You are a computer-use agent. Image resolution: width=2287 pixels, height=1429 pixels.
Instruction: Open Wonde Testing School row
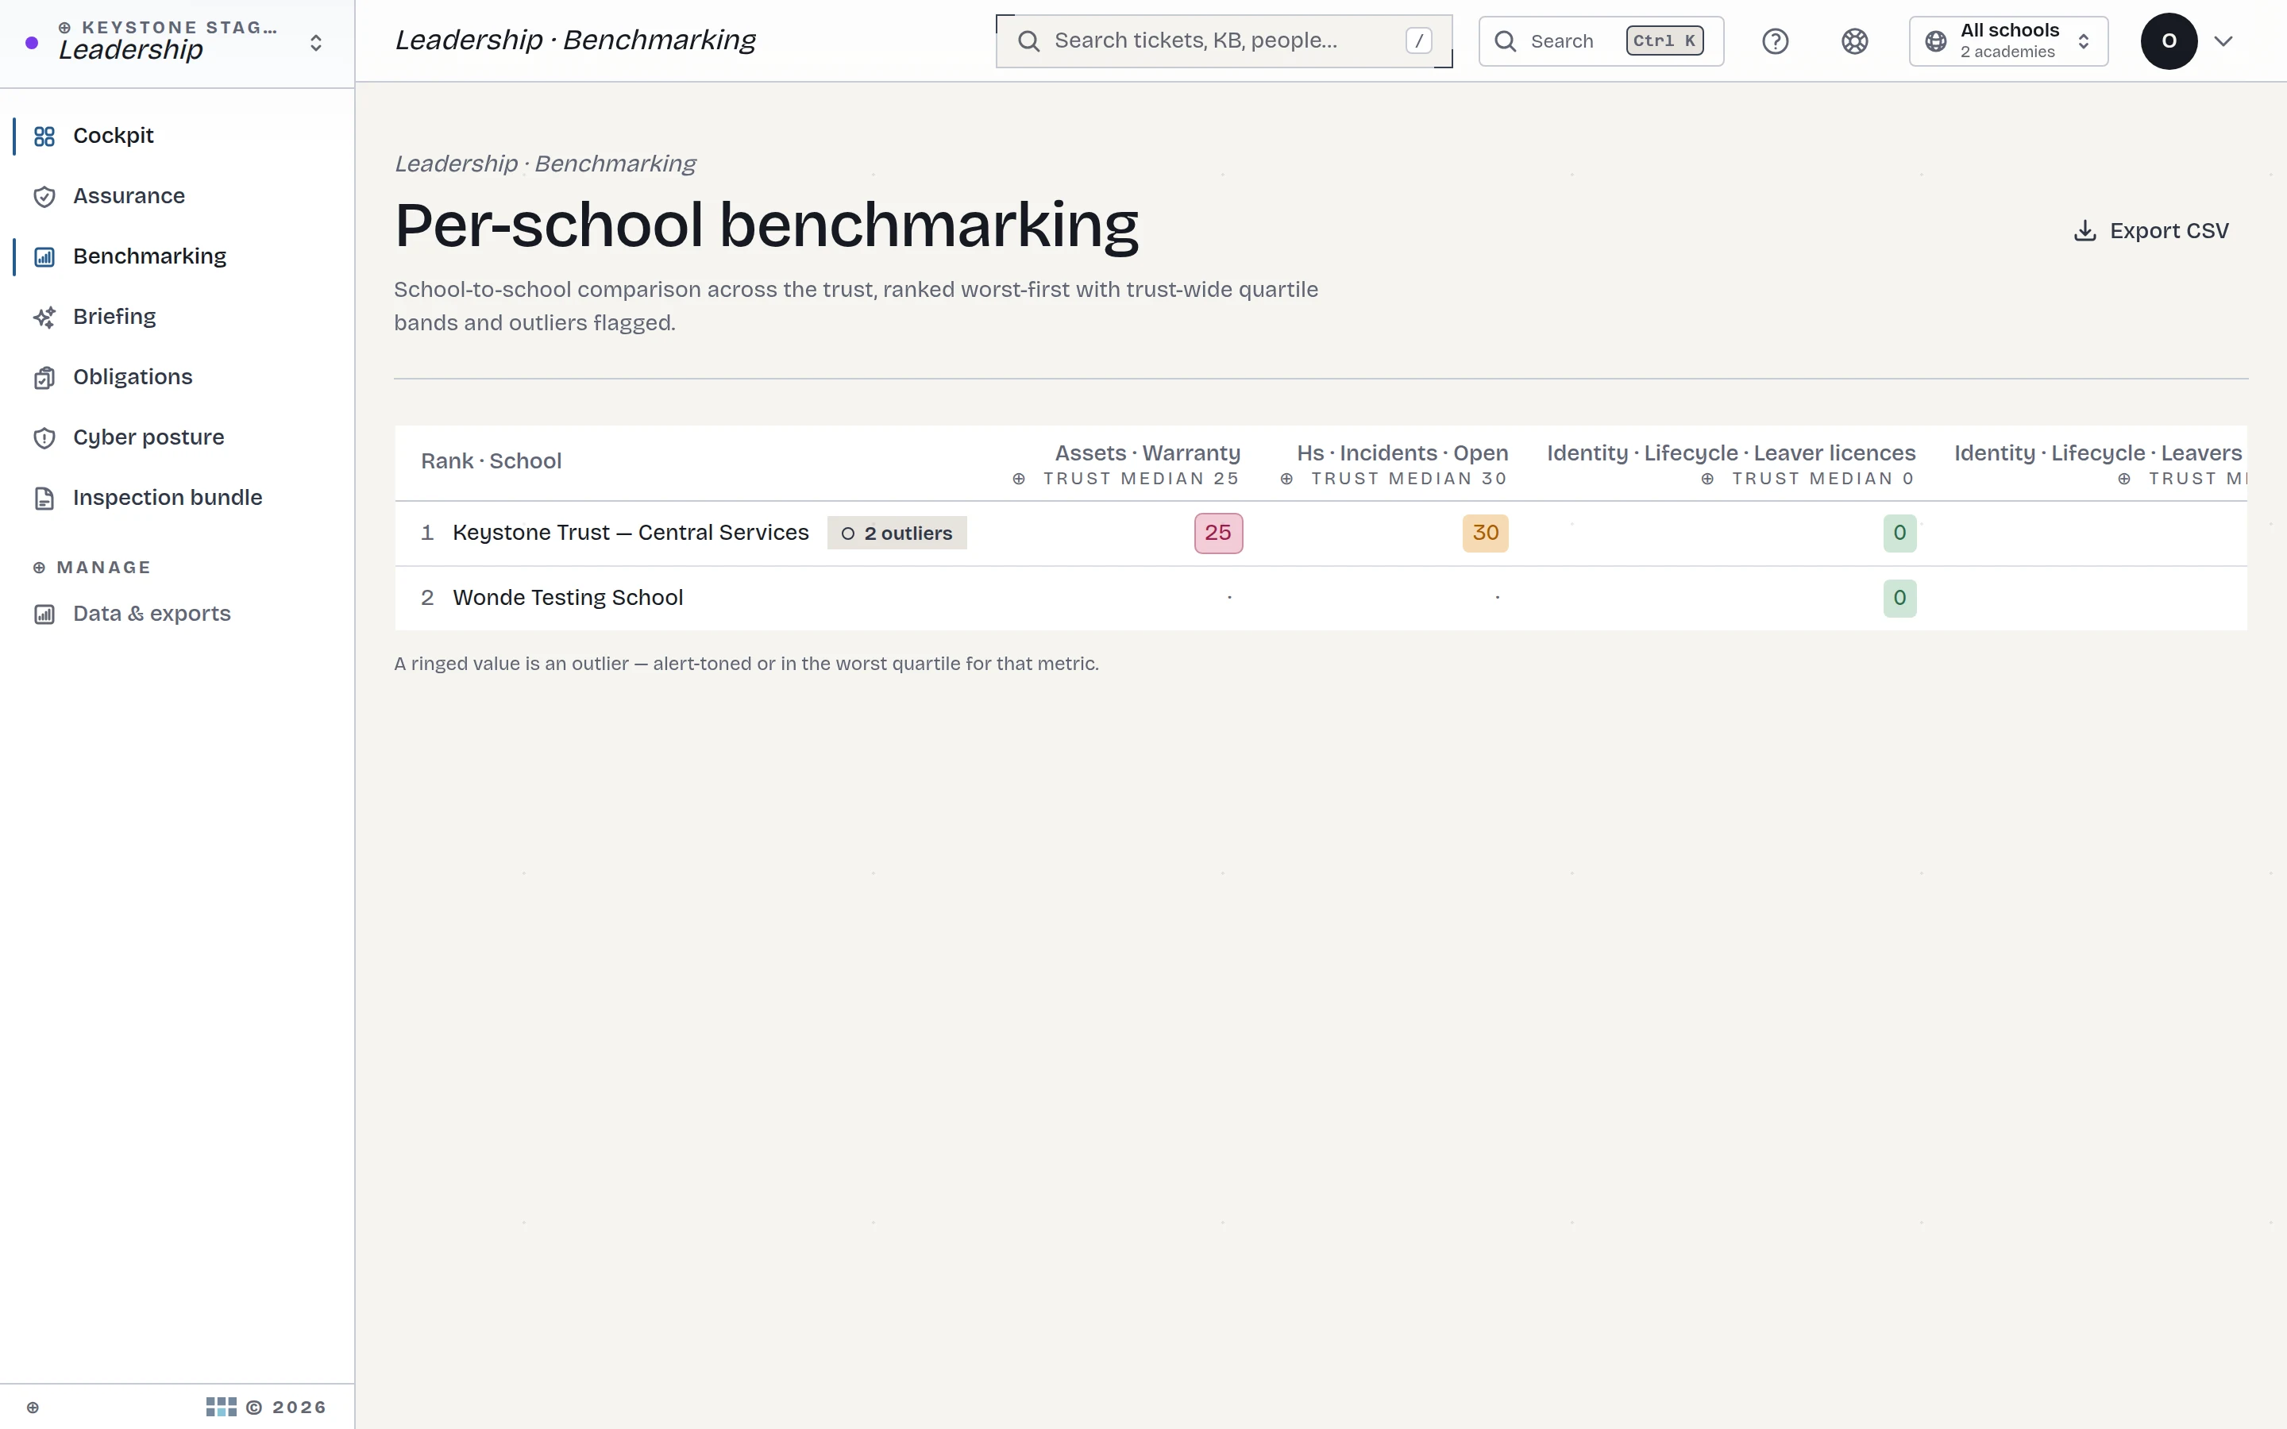click(x=1321, y=599)
